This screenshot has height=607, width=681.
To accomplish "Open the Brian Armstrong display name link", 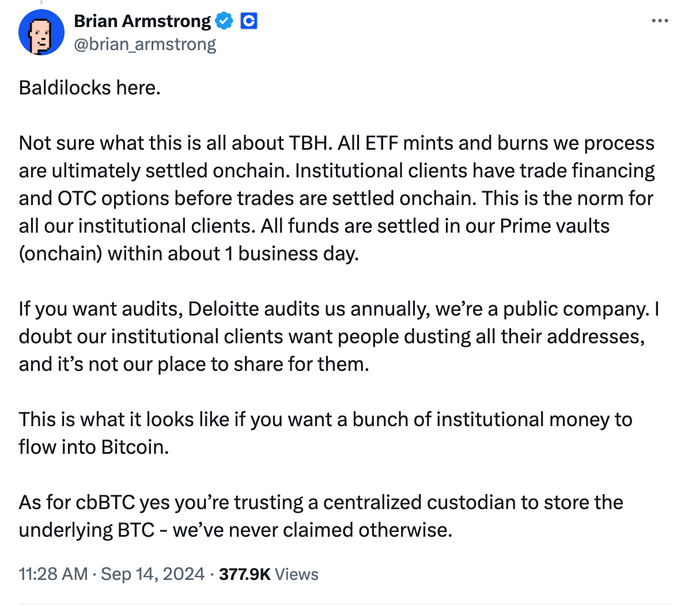I will (142, 21).
